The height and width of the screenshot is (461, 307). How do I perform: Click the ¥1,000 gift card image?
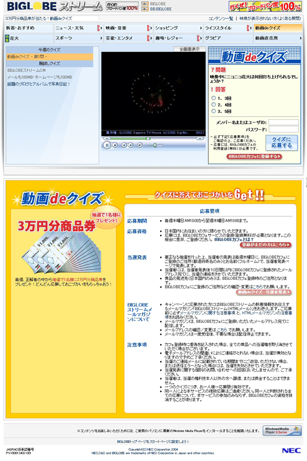61,251
